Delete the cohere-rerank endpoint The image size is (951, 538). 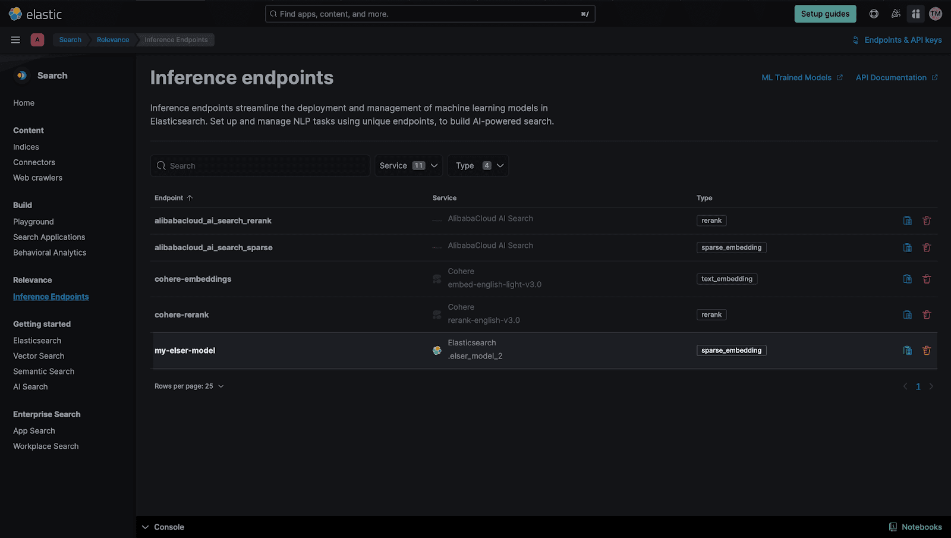coord(927,314)
